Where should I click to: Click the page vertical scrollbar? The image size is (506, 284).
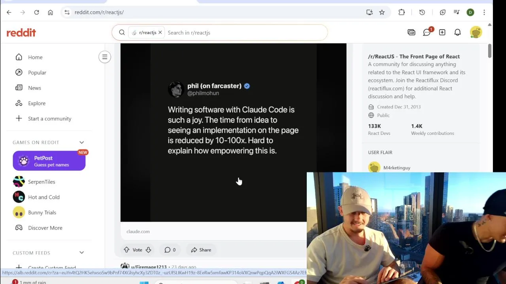coord(489,51)
